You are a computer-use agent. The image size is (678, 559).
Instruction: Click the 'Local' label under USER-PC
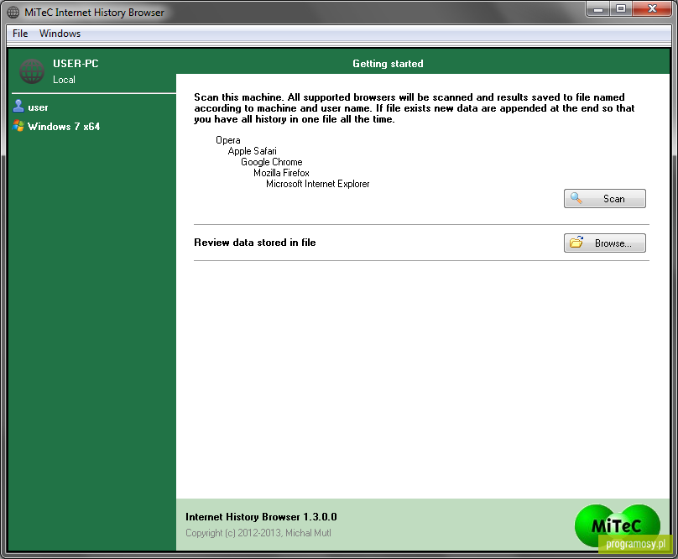click(x=64, y=80)
